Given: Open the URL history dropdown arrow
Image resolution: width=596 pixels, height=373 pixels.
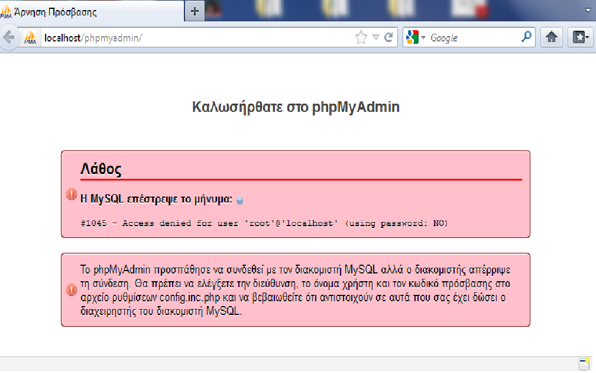Looking at the screenshot, I should click(x=375, y=37).
